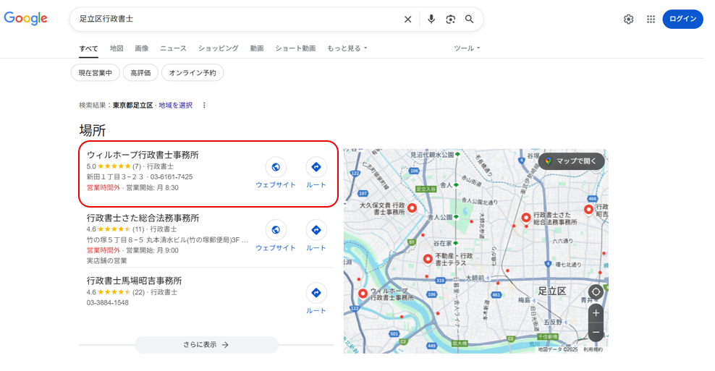
Task: Open 行政書士馬場昭吉事務所 listing title
Action: (x=134, y=281)
